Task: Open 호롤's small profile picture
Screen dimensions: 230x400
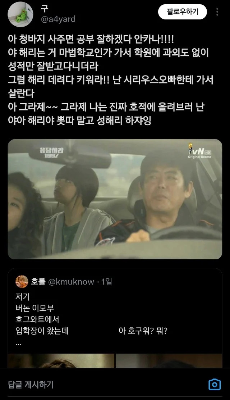Action: point(22,282)
